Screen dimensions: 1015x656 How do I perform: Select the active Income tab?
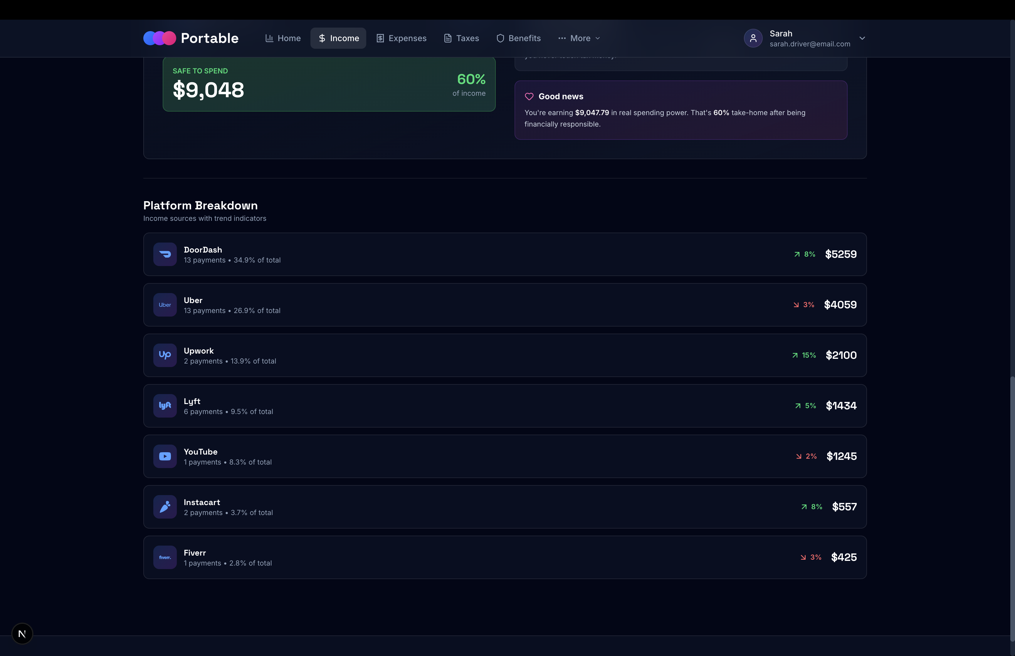(338, 38)
